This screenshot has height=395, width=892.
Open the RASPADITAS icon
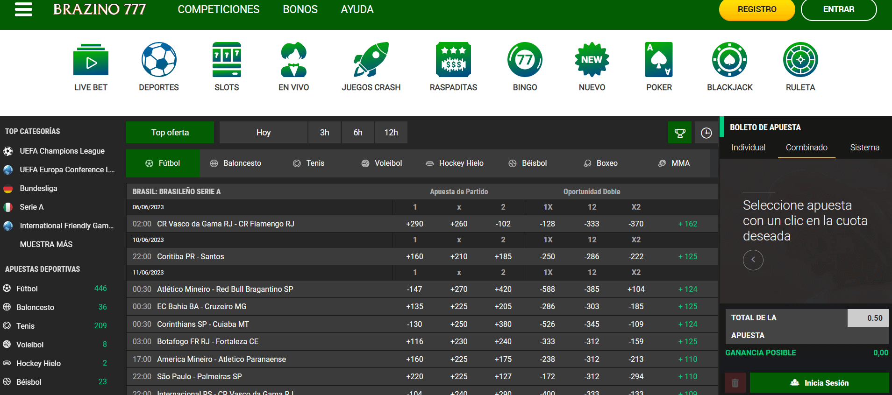453,60
